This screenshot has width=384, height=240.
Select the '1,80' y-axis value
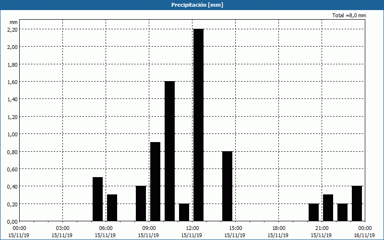coord(13,64)
